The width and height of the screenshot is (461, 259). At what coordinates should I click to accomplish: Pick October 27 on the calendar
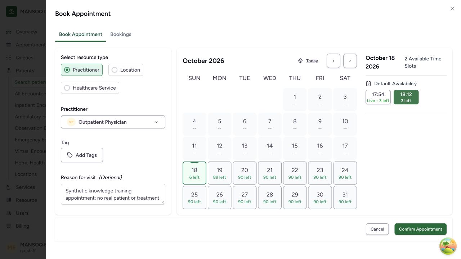coord(245,197)
